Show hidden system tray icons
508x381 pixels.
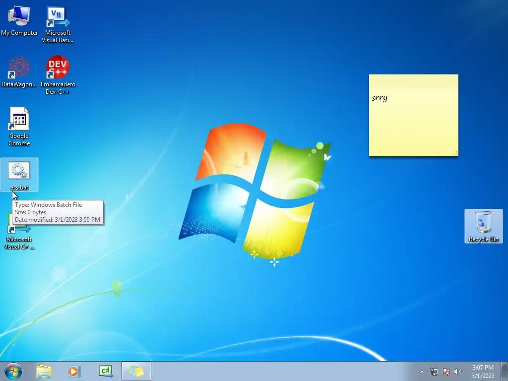tap(422, 372)
